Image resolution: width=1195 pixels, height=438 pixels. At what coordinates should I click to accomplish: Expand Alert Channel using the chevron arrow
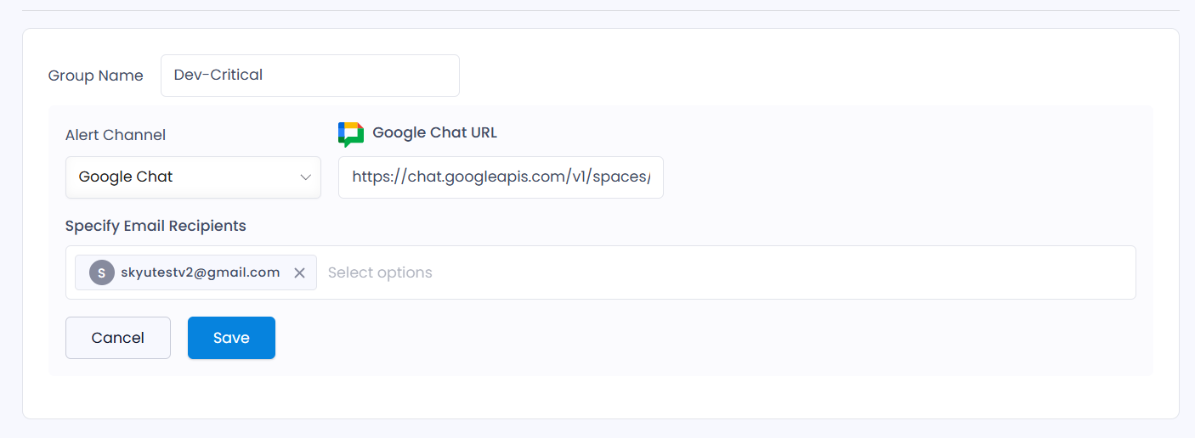click(x=305, y=177)
